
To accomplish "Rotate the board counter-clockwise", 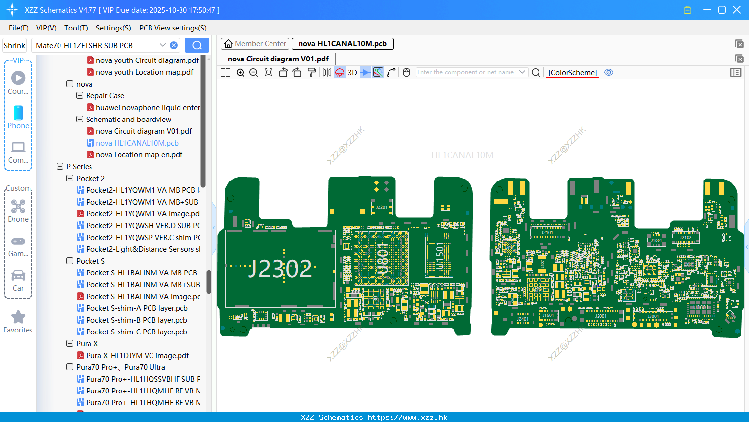I will coord(283,72).
